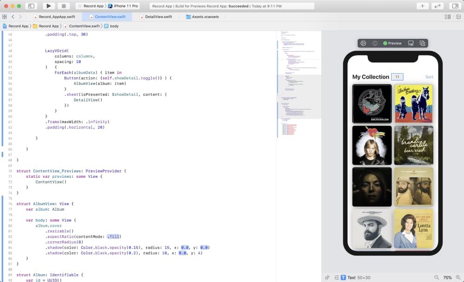Choose the iPhone 11 Pro run destination

[123, 6]
